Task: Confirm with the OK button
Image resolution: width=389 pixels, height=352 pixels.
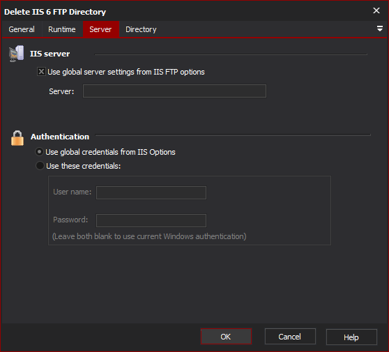Action: [x=226, y=337]
